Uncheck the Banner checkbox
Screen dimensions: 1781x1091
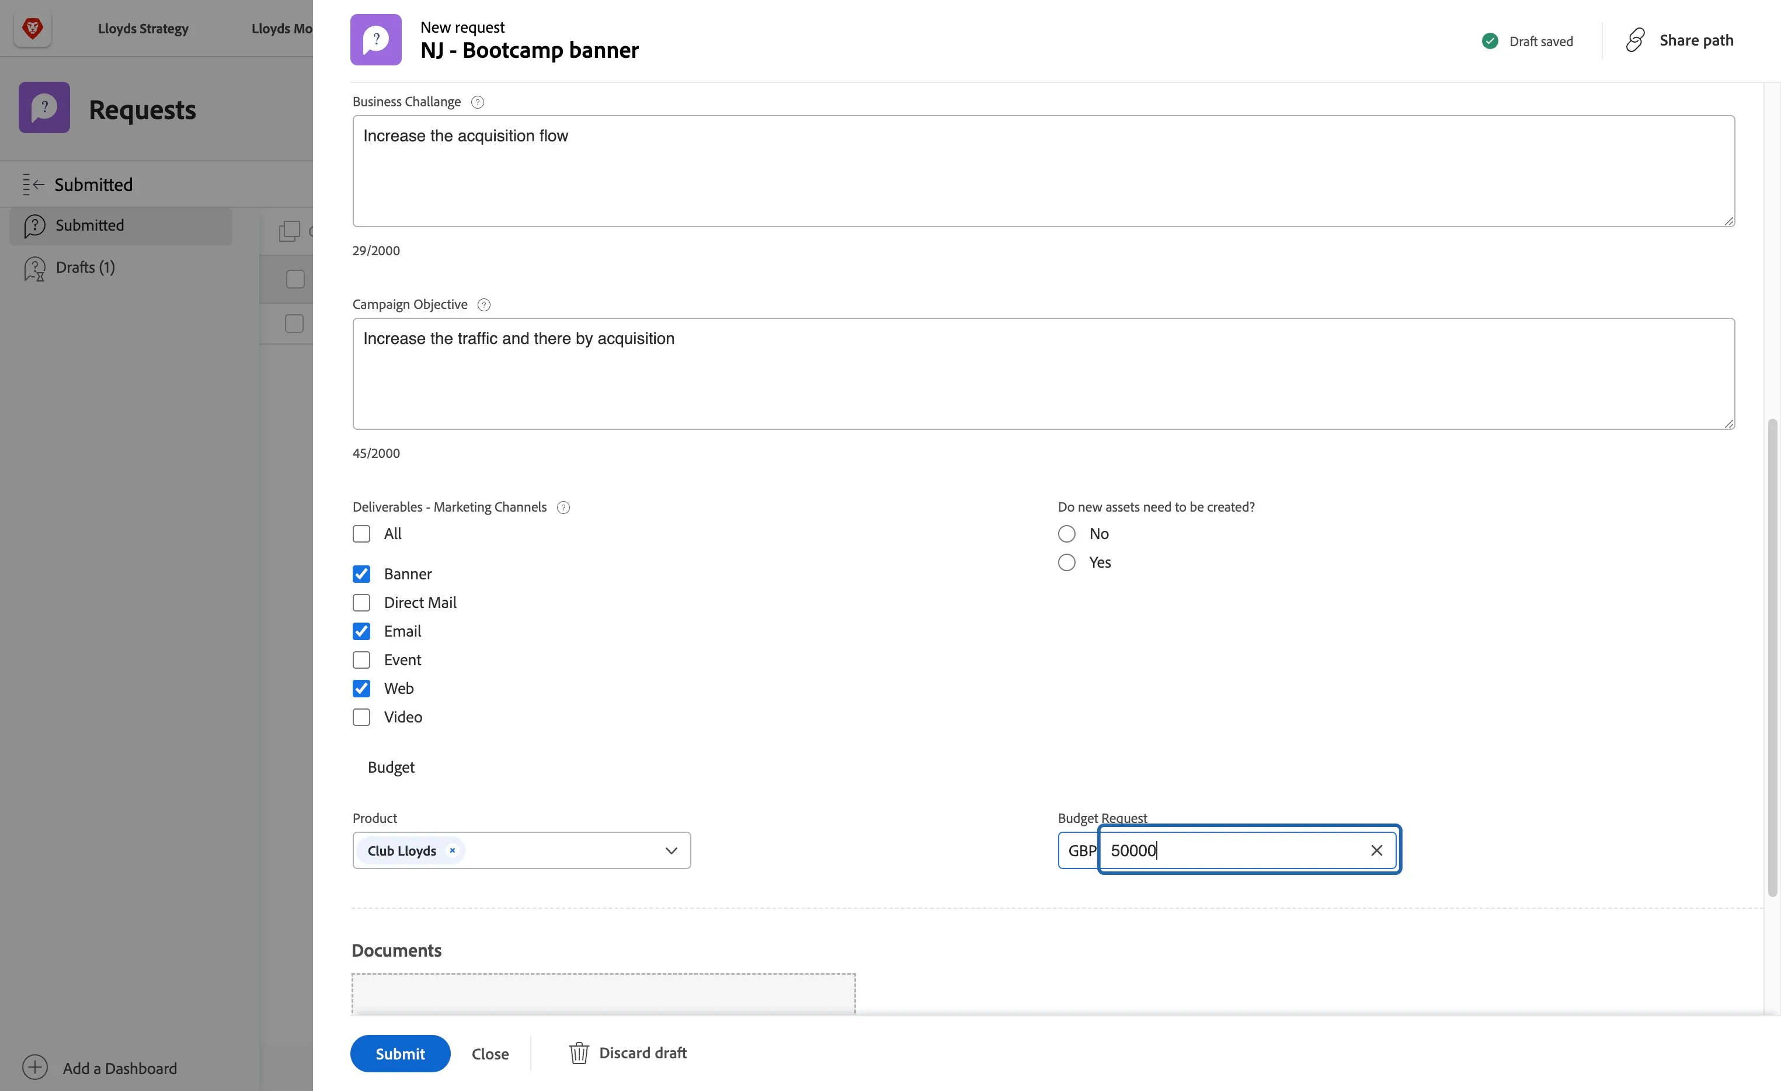tap(361, 574)
